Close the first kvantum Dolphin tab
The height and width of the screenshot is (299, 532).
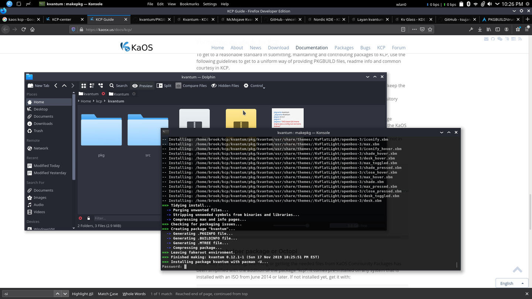tap(103, 94)
